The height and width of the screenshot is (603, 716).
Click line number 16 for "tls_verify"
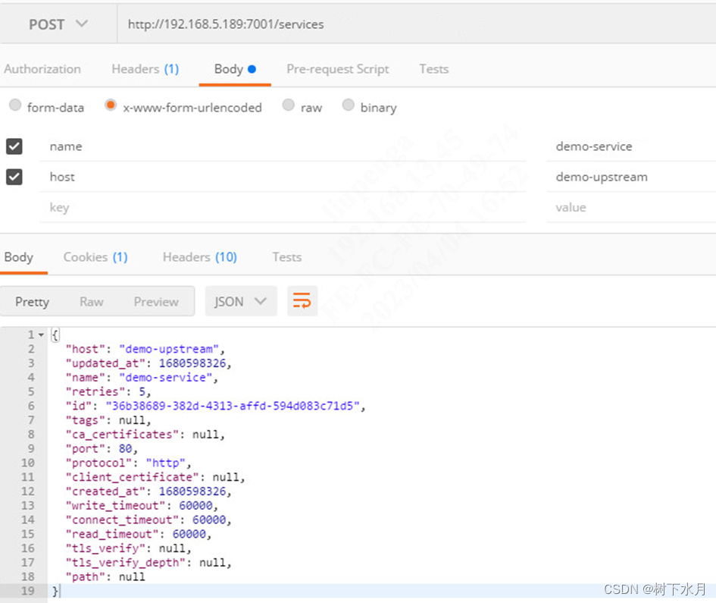click(x=27, y=548)
